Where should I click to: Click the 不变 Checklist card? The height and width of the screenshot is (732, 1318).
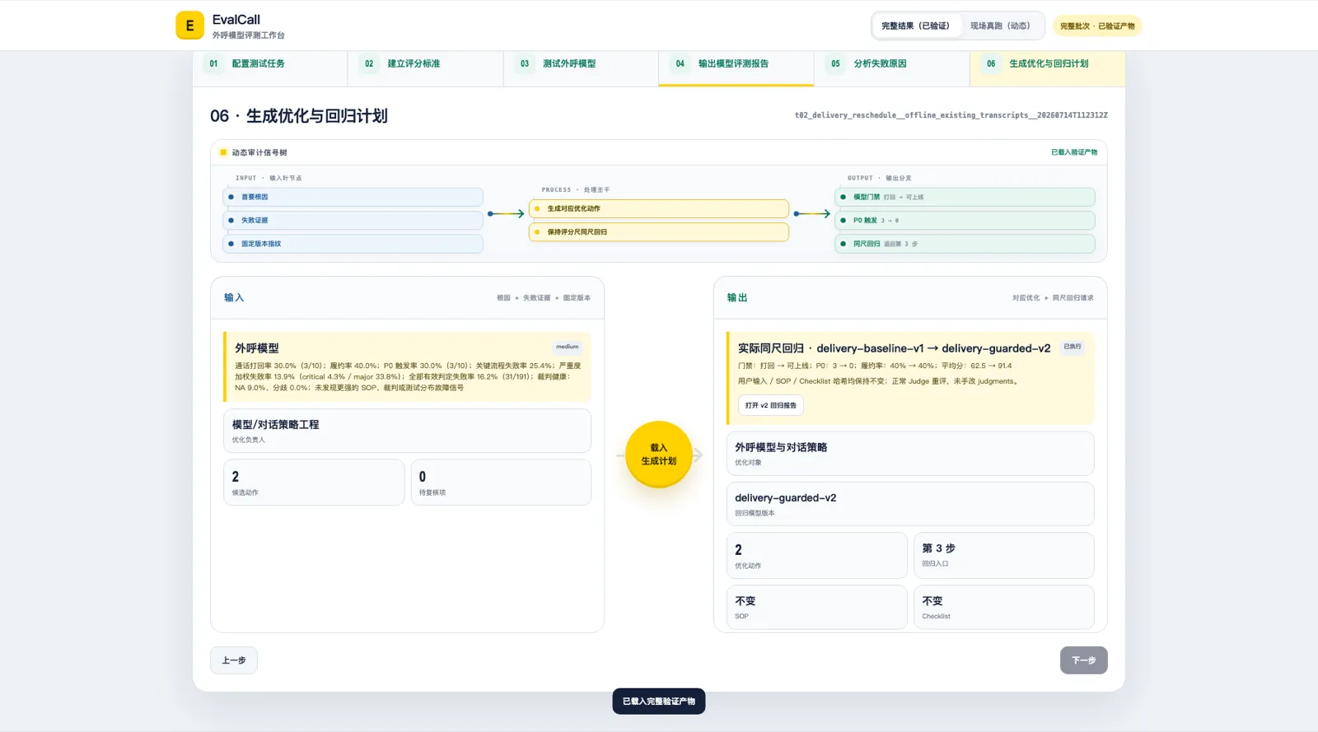tap(1004, 608)
